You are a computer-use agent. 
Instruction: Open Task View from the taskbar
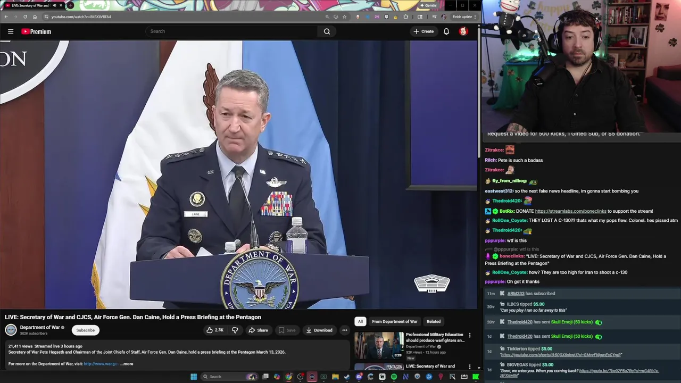pyautogui.click(x=265, y=377)
